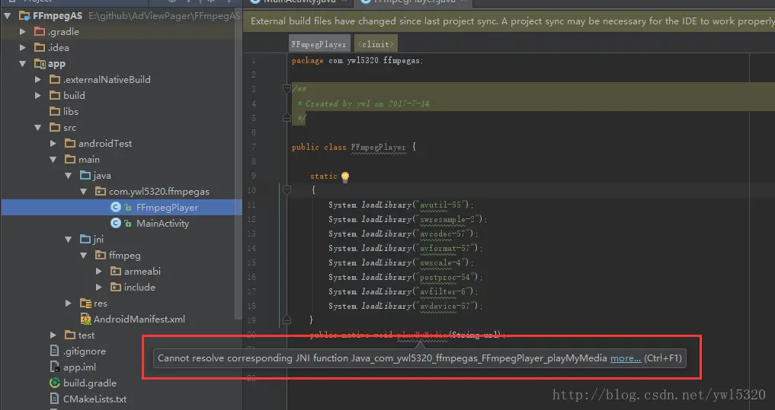Select the include folder
Viewport: 775px width, 410px height.
(x=139, y=287)
